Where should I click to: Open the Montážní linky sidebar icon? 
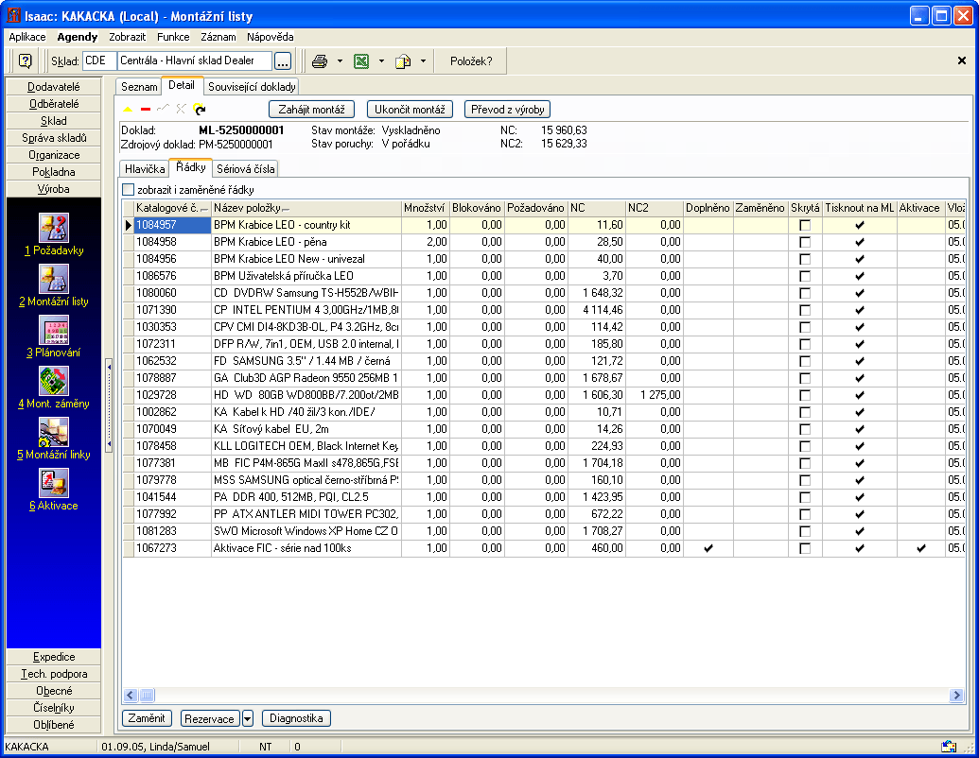point(53,432)
